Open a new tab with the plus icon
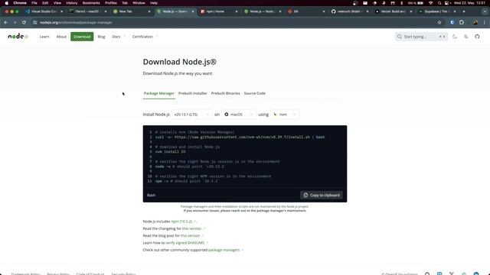The image size is (490, 275). (x=464, y=11)
